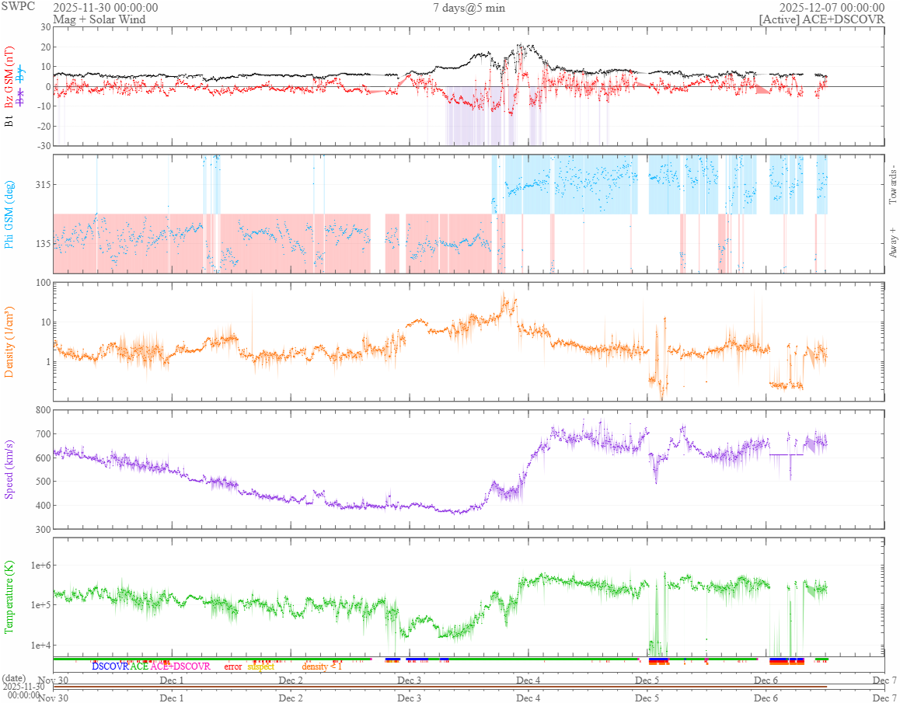Screen dimensions: 900x703
Task: Click the -10 tick on Bz axis
Action: (44, 106)
